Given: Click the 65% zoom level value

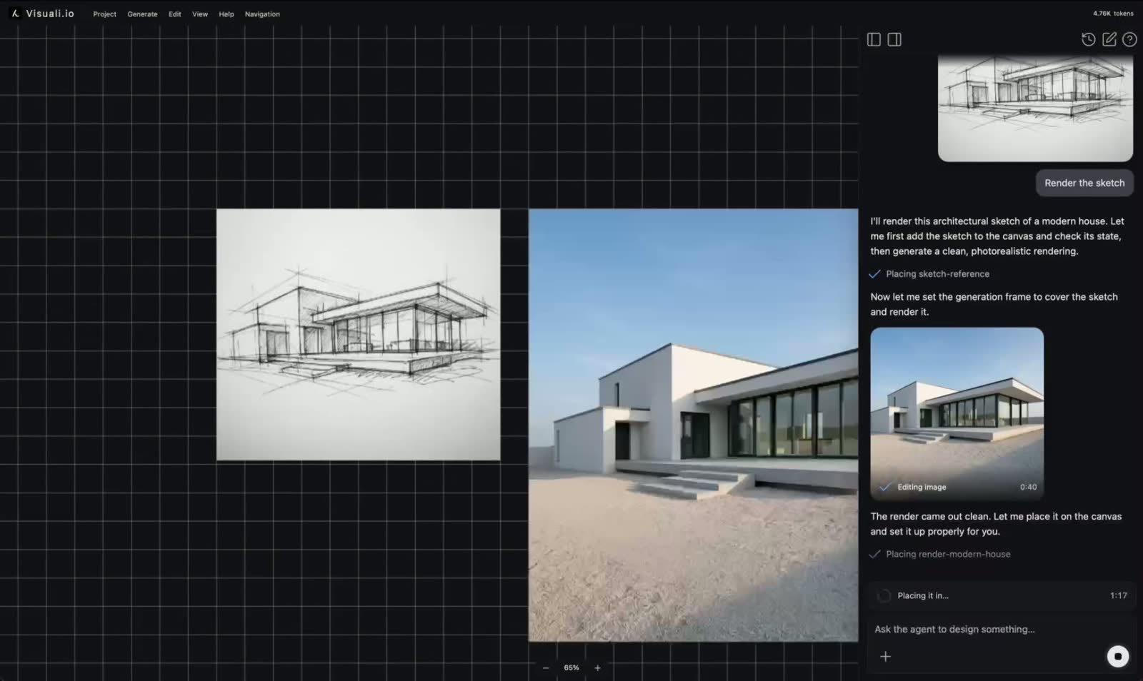Looking at the screenshot, I should (571, 668).
